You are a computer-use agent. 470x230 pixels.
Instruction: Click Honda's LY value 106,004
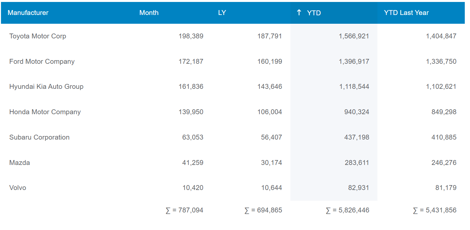pos(270,112)
